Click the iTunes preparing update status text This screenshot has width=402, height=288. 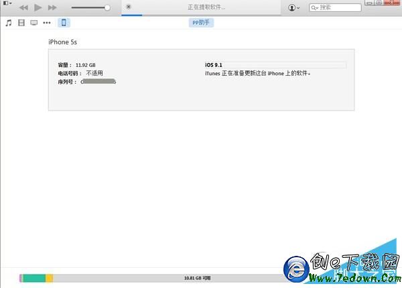(257, 73)
